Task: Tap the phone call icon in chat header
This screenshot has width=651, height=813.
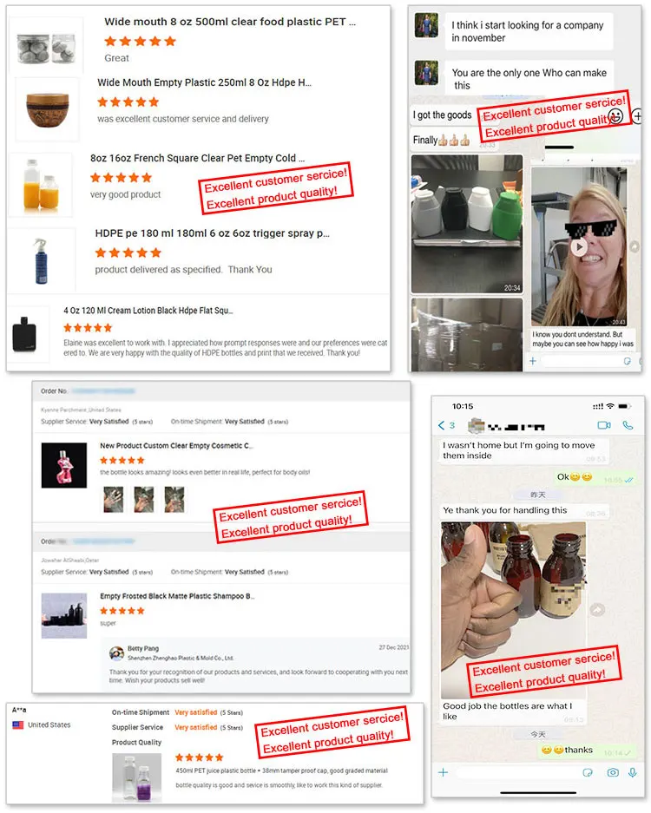Action: coord(628,426)
